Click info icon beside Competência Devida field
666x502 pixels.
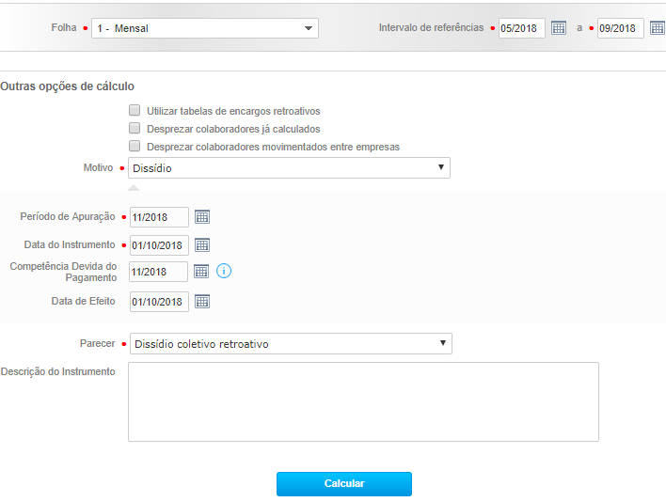click(224, 272)
